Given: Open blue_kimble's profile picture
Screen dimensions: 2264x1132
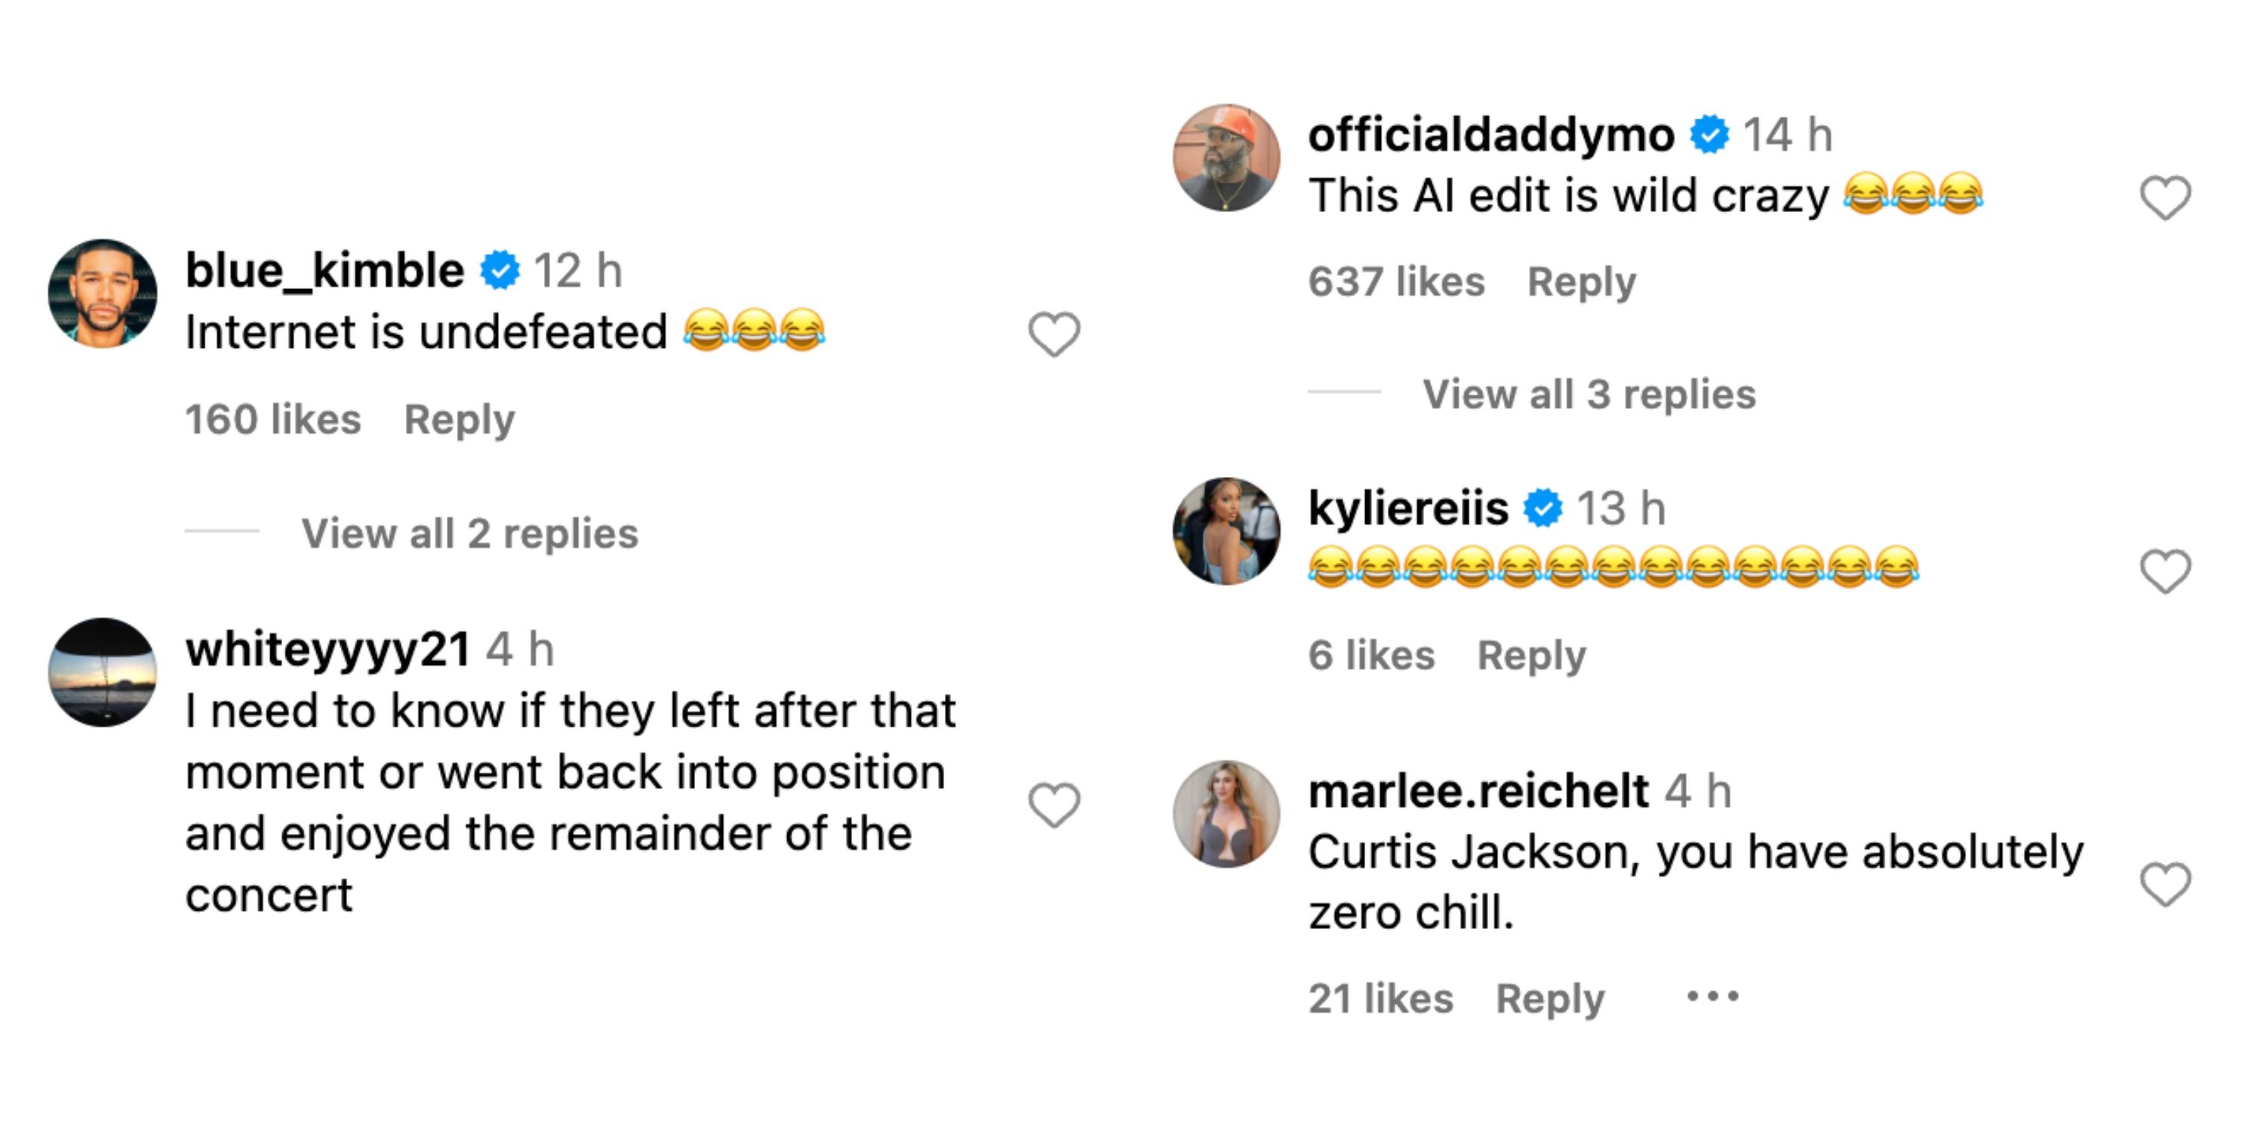Looking at the screenshot, I should point(103,294).
